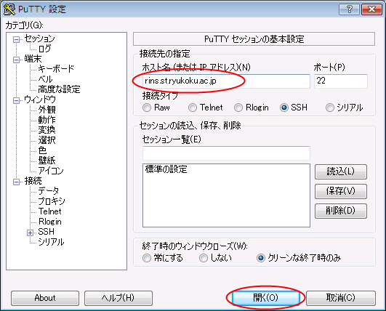386x311 pixels.
Task: Click the host name input field
Action: coord(226,81)
